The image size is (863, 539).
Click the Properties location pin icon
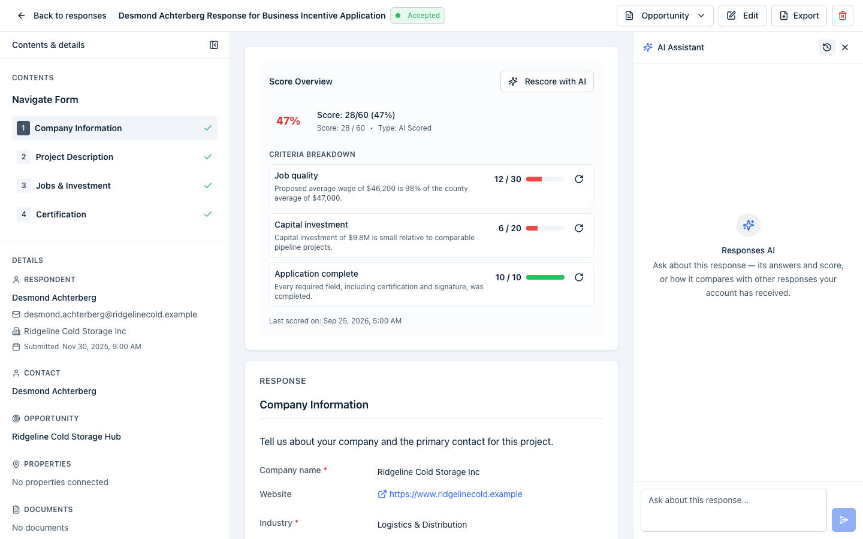(x=16, y=464)
